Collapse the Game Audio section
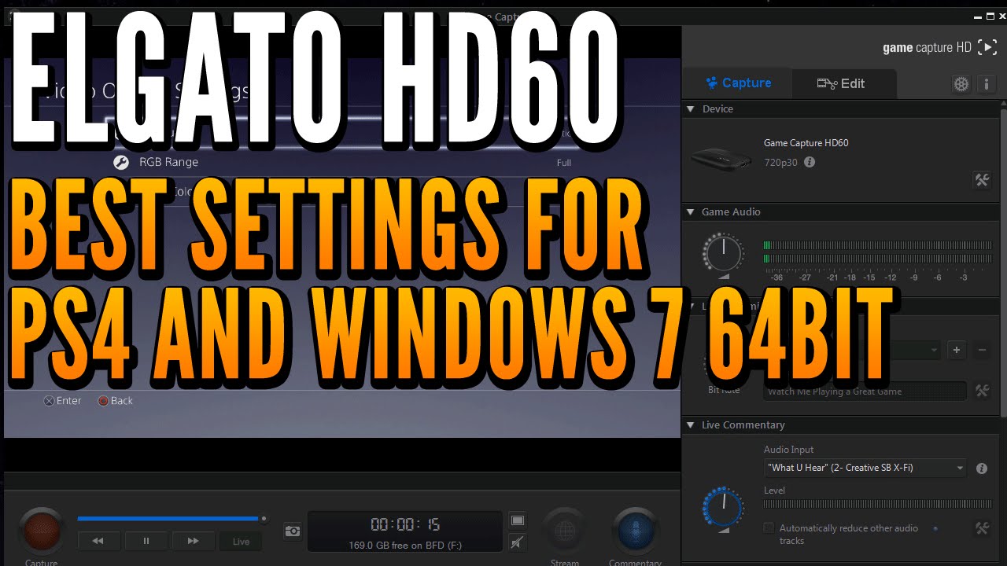 coord(691,212)
